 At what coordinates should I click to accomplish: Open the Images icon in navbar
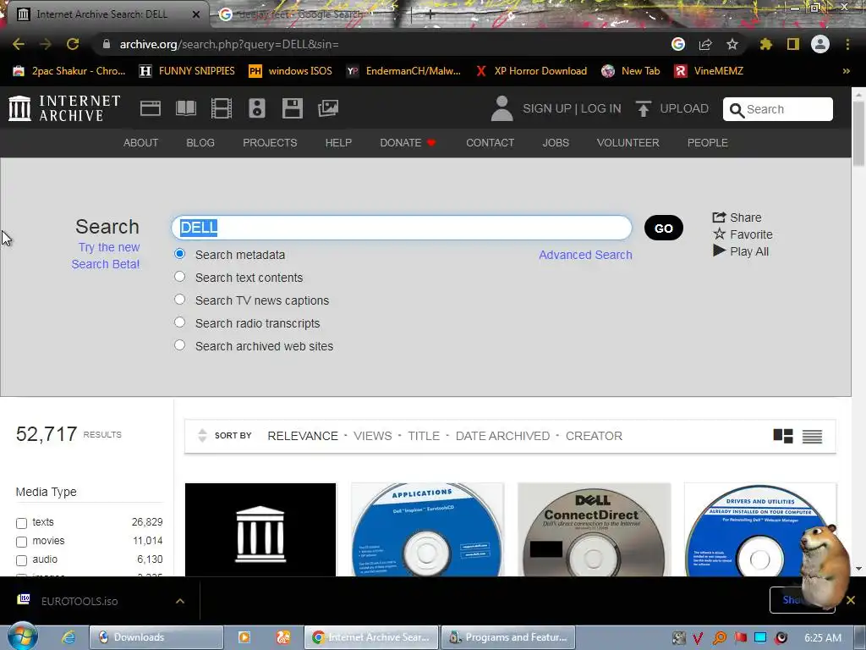328,108
